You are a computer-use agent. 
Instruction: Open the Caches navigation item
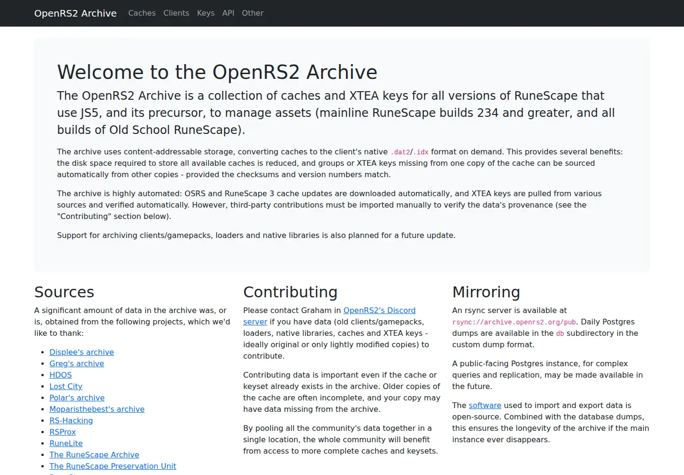[x=142, y=13]
